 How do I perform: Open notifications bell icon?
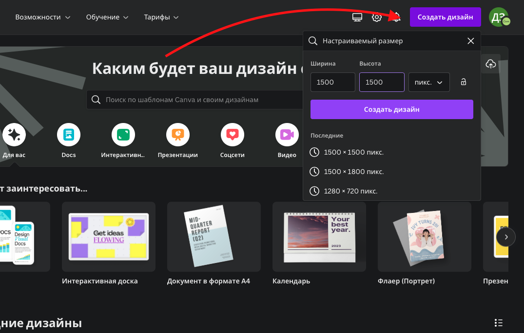(x=396, y=17)
